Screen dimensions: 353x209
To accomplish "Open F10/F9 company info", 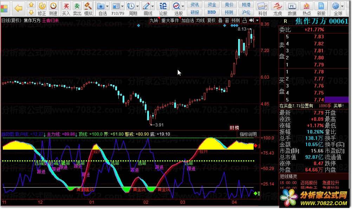I will coord(116,6).
